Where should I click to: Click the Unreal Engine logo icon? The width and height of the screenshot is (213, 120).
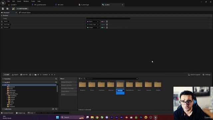pos(3,3)
